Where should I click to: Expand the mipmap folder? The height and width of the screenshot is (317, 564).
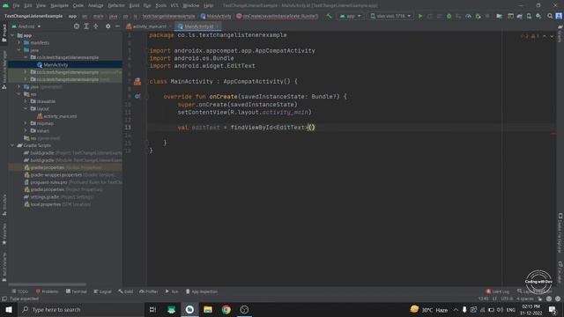26,123
